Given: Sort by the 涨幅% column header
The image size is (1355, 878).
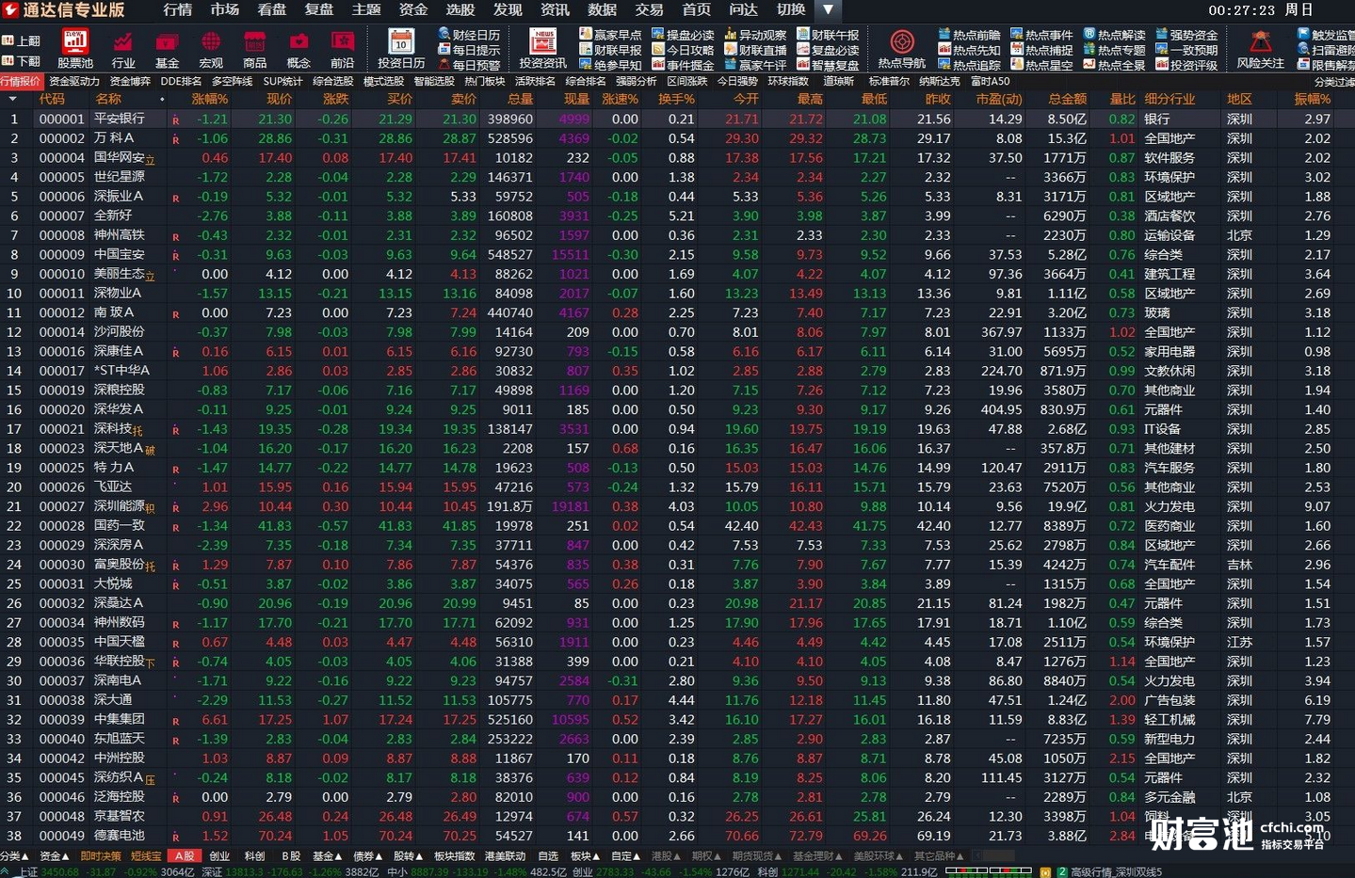Looking at the screenshot, I should [x=209, y=99].
